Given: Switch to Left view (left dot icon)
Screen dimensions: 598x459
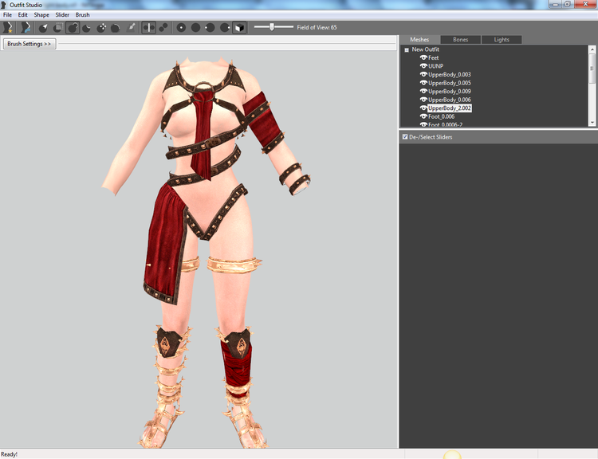Looking at the screenshot, I should click(x=210, y=27).
